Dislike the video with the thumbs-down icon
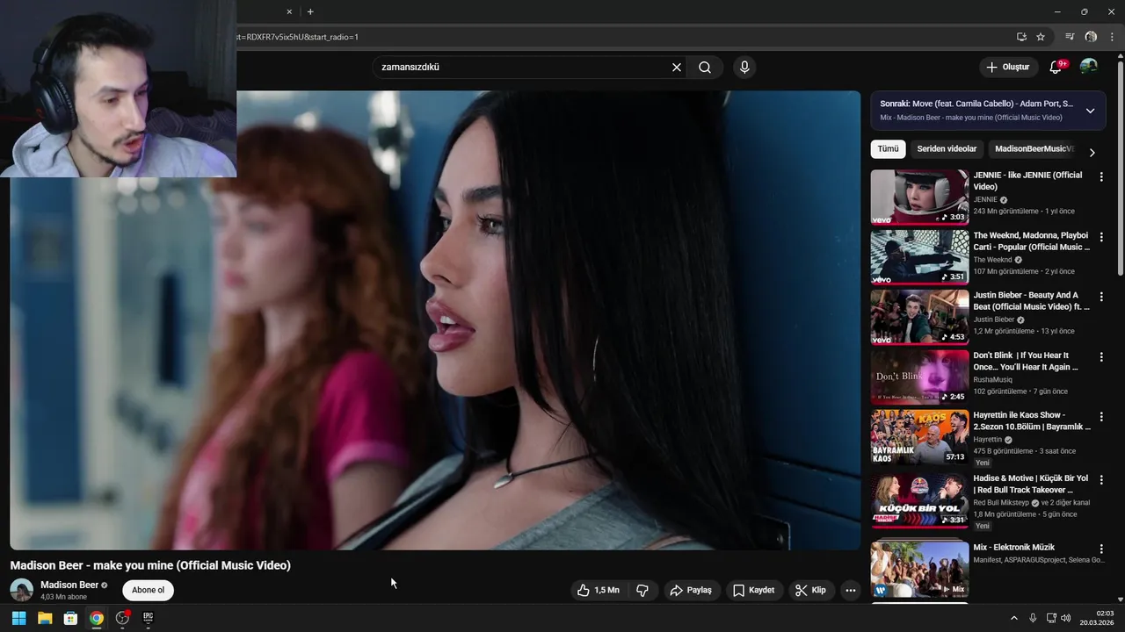 [x=642, y=591]
